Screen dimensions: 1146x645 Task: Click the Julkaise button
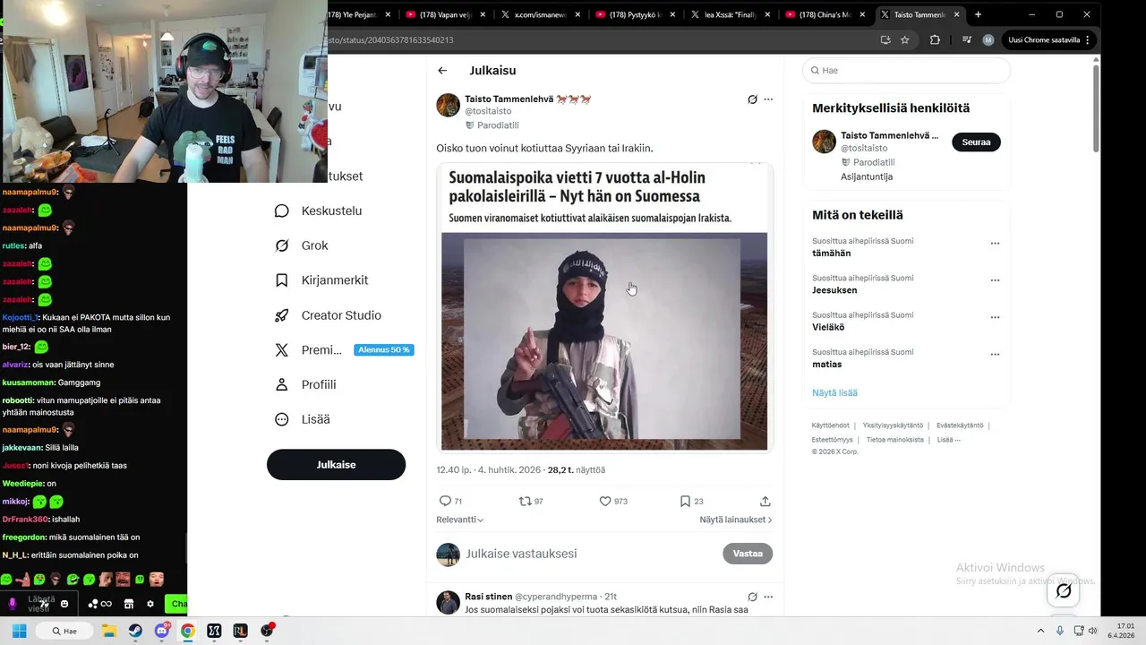(336, 465)
